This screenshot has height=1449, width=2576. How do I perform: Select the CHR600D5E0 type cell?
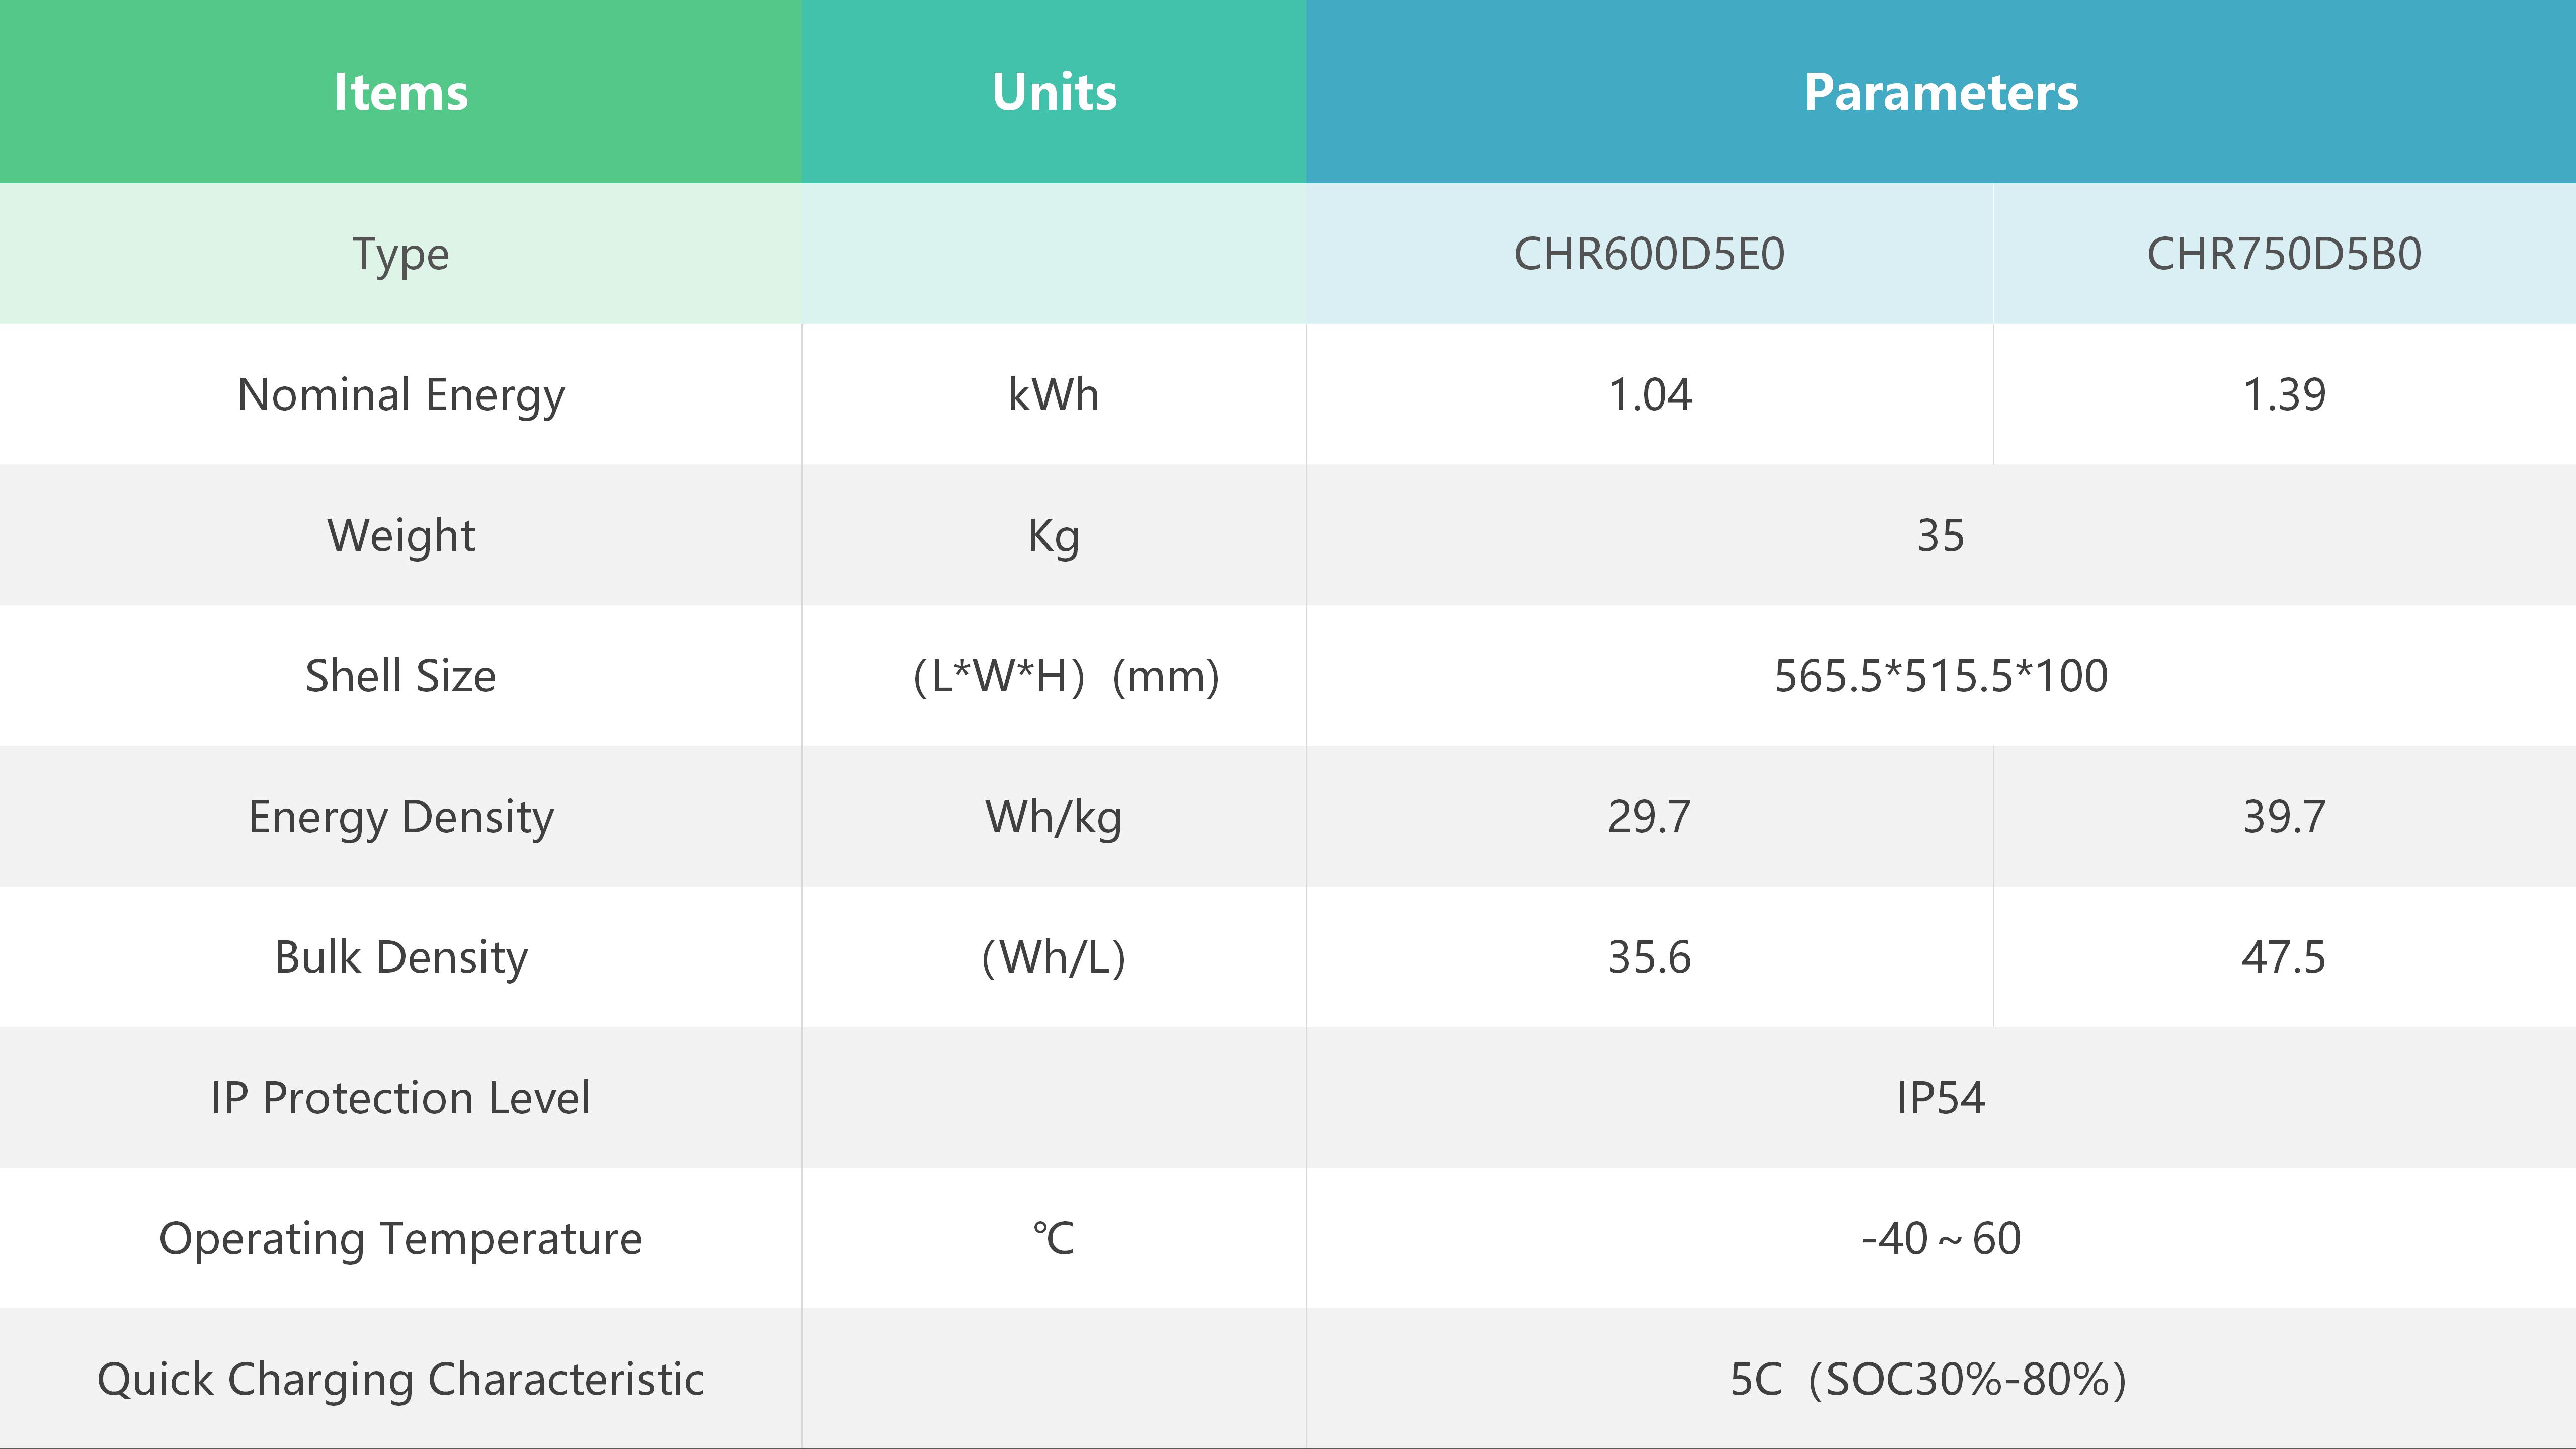click(1649, 254)
